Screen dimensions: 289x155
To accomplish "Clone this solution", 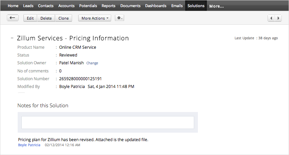I will (64, 18).
